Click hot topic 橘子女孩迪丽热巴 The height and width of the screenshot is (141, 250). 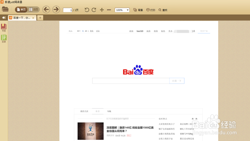point(166,129)
